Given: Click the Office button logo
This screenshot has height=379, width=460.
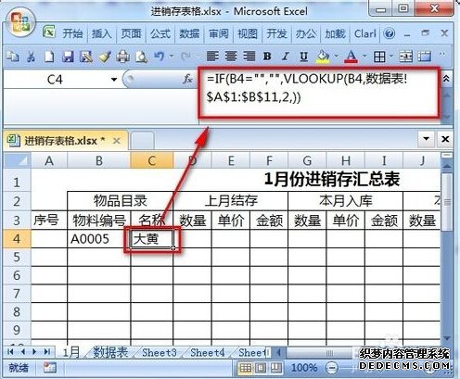Looking at the screenshot, I should (x=19, y=23).
